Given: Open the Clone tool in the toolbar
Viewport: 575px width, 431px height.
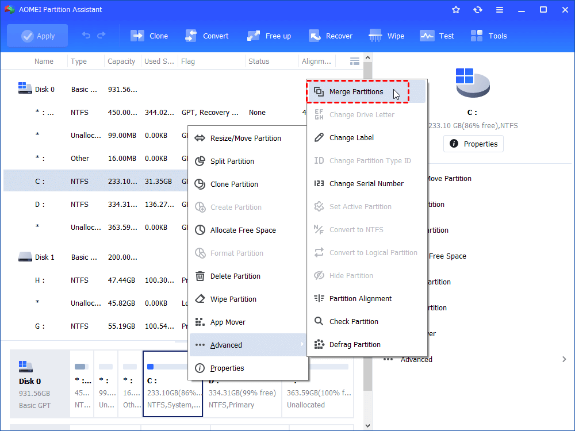Looking at the screenshot, I should click(149, 35).
